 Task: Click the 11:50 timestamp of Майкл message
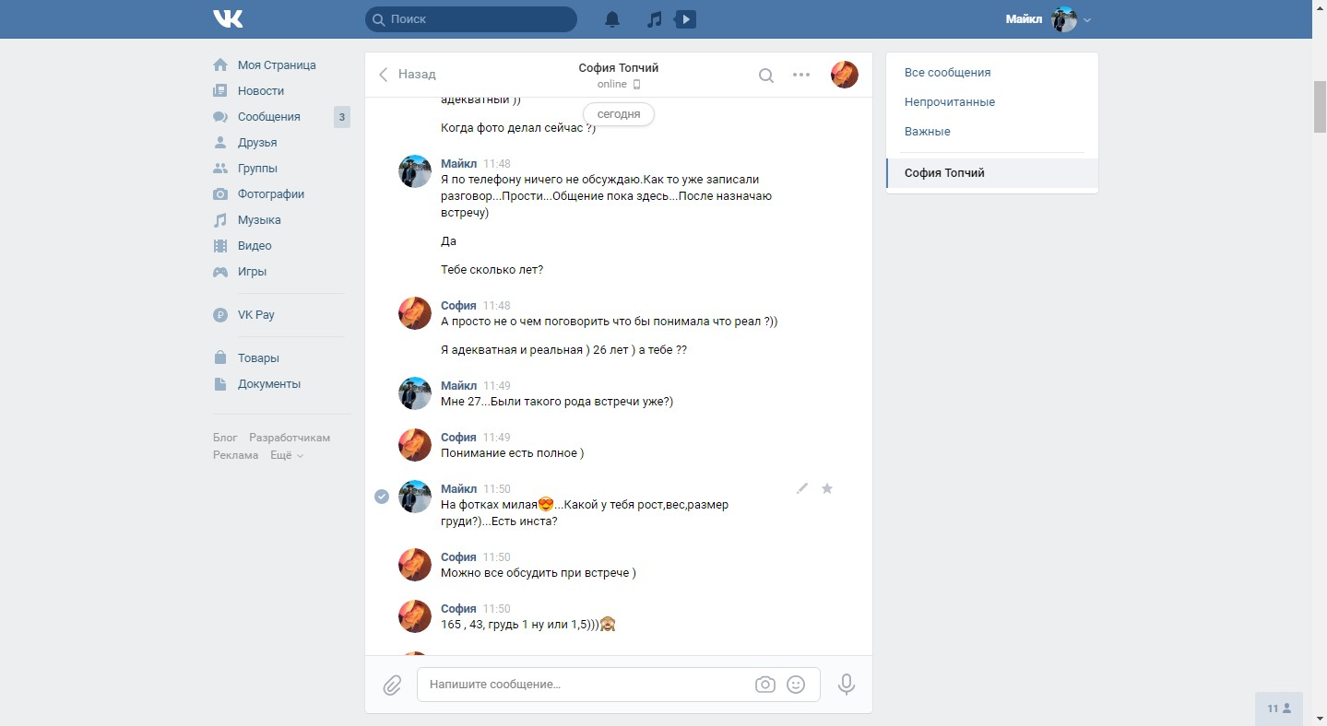pyautogui.click(x=497, y=489)
